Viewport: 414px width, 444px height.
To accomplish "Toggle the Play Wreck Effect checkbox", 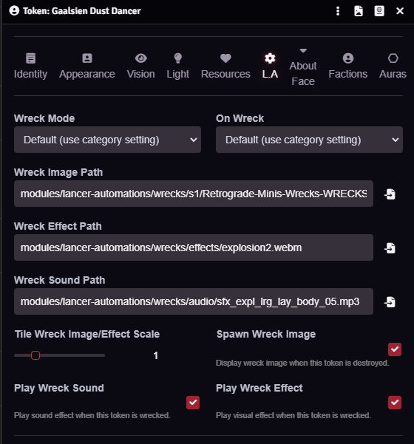I will (x=395, y=403).
